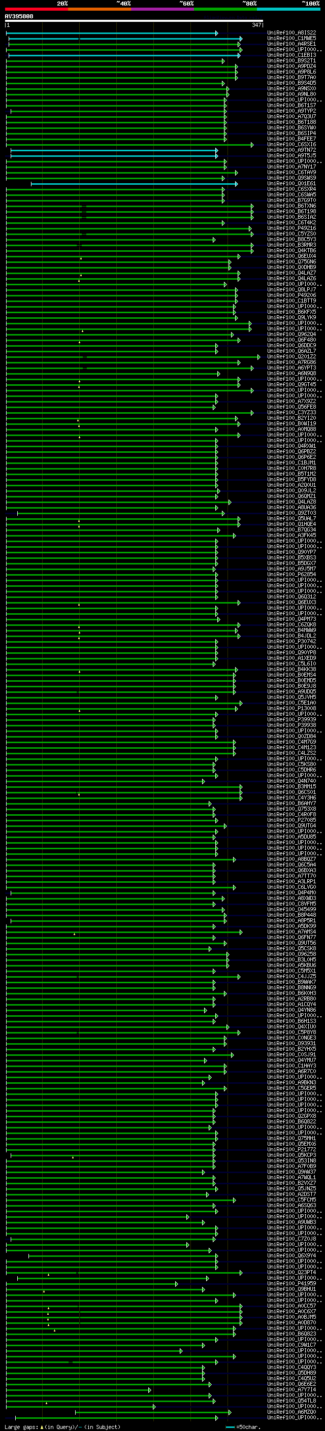
Task: Select the UniRef100_A3FK45 label
Action: tap(291, 535)
